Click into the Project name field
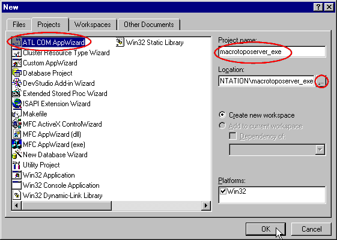The height and width of the screenshot is (240, 337). click(272, 52)
